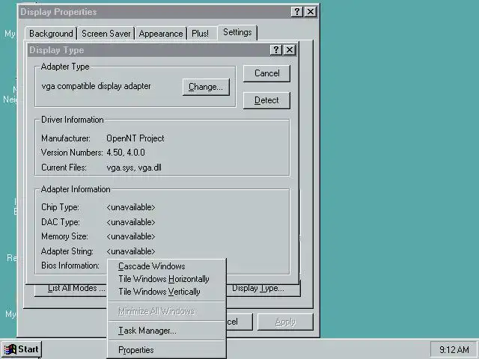Cancel the Display Type dialog
The image size is (479, 359).
[266, 73]
